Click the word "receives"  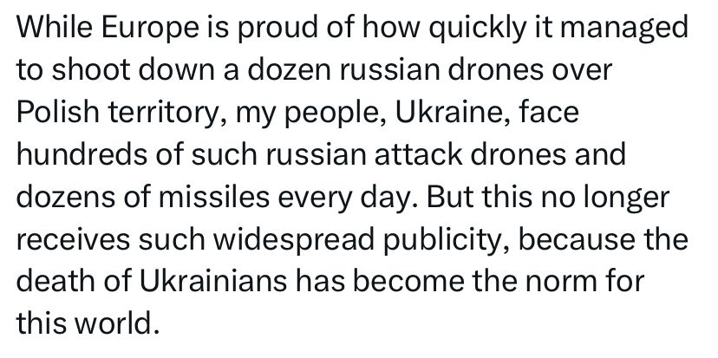coord(76,240)
